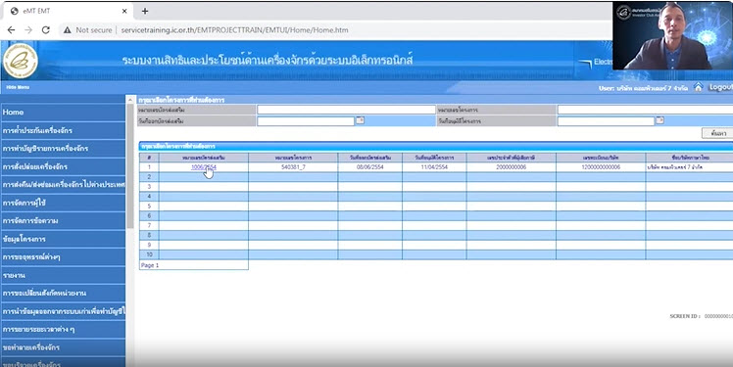Click the วันที่ออกบัตรส่งเสริม date input field
The width and height of the screenshot is (733, 367).
coord(306,121)
